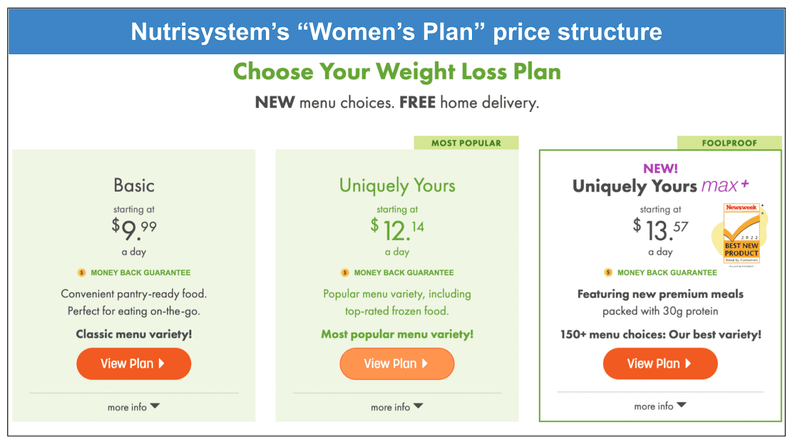This screenshot has width=795, height=447.
Task: Expand more info under Uniquely Yours max+
Action: pyautogui.click(x=660, y=406)
